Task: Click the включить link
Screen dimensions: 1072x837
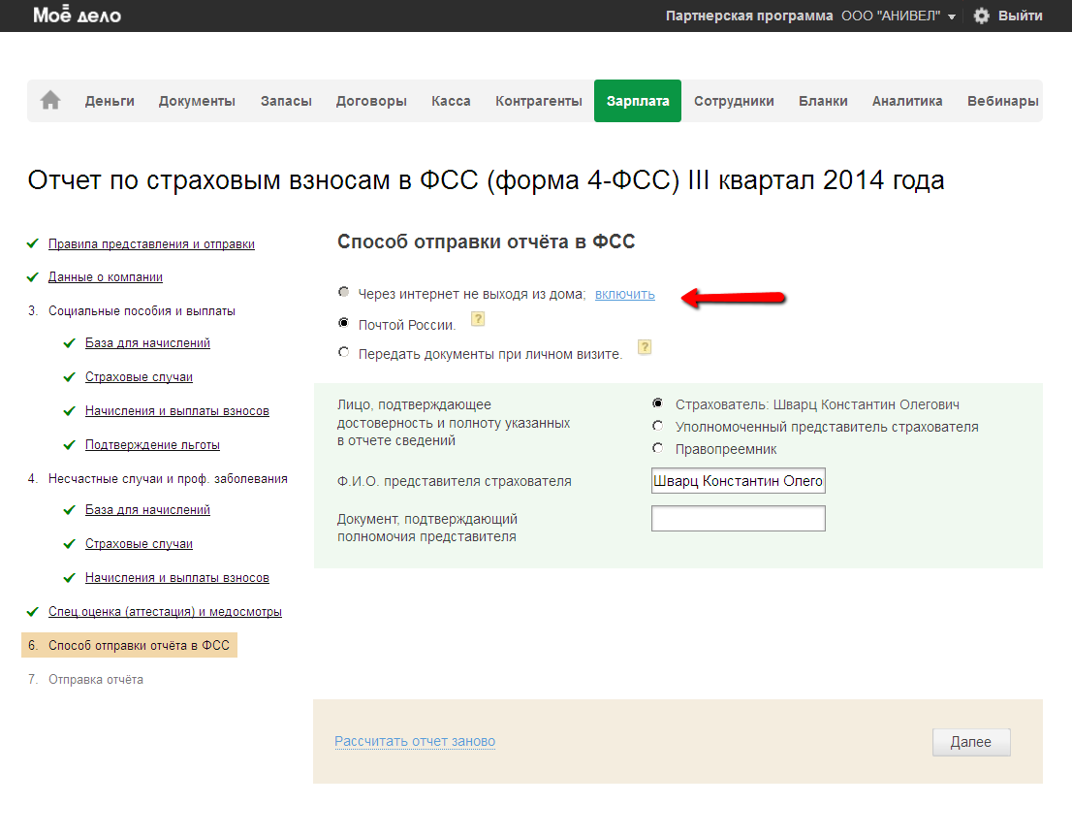Action: [x=624, y=294]
